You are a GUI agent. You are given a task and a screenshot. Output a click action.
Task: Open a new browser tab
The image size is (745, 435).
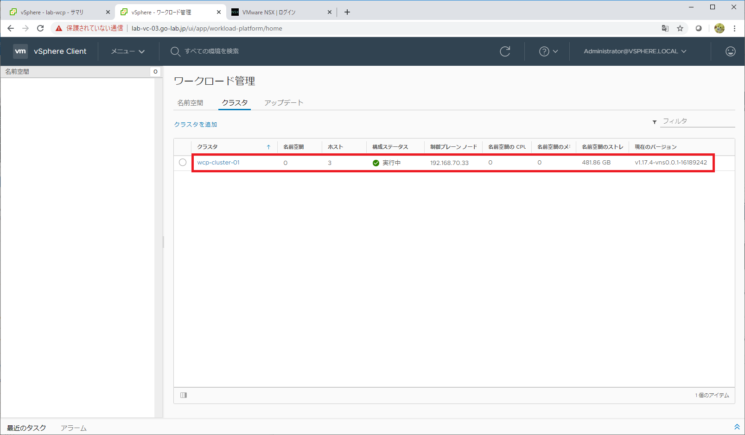point(347,12)
